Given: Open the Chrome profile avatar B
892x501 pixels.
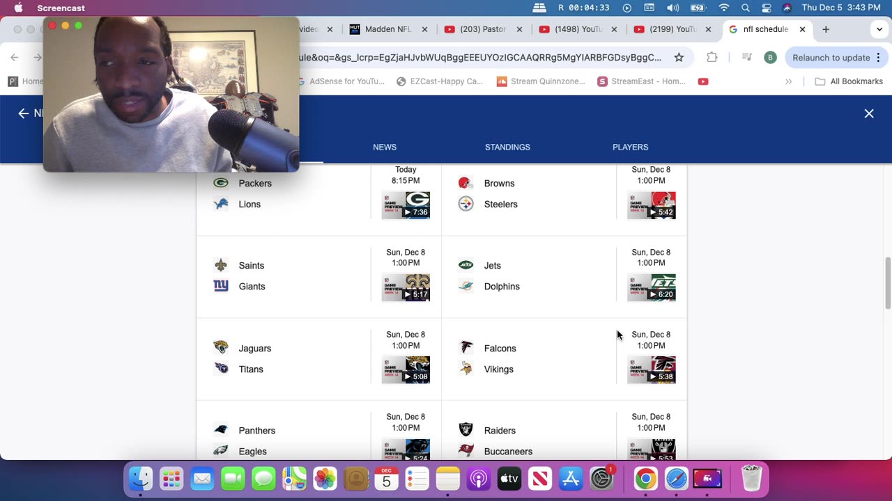Looking at the screenshot, I should point(770,57).
